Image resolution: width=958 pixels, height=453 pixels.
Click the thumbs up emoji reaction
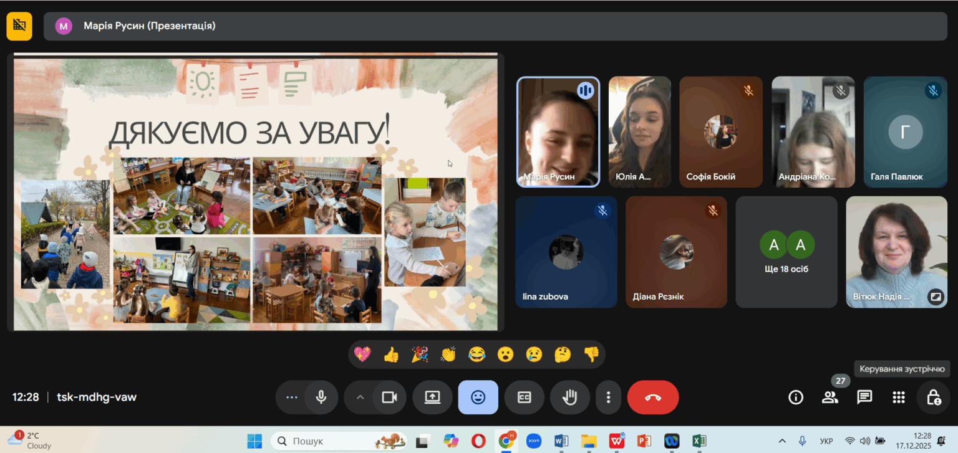(391, 355)
